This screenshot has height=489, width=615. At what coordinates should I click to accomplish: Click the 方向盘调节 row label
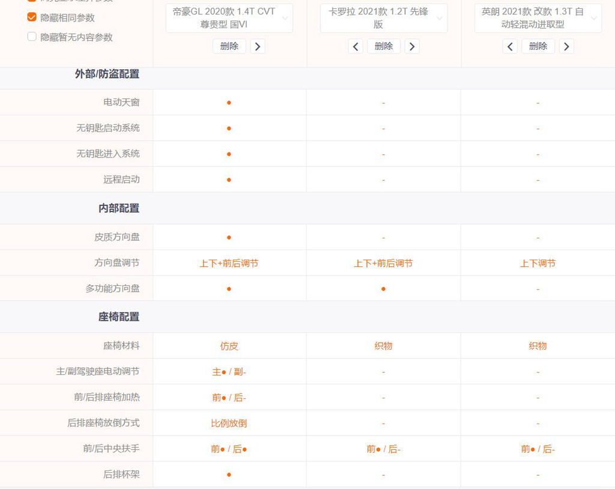pyautogui.click(x=117, y=263)
